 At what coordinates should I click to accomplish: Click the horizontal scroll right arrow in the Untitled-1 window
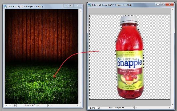point(77,105)
